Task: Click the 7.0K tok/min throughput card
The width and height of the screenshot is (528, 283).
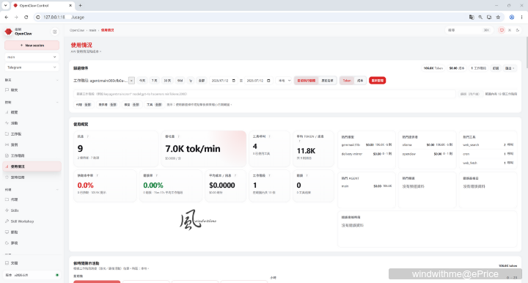Action: point(204,148)
